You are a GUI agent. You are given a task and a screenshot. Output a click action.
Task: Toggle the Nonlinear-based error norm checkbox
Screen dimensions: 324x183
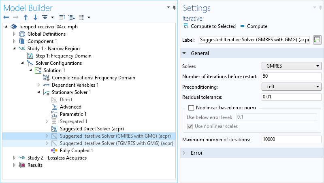(x=191, y=108)
